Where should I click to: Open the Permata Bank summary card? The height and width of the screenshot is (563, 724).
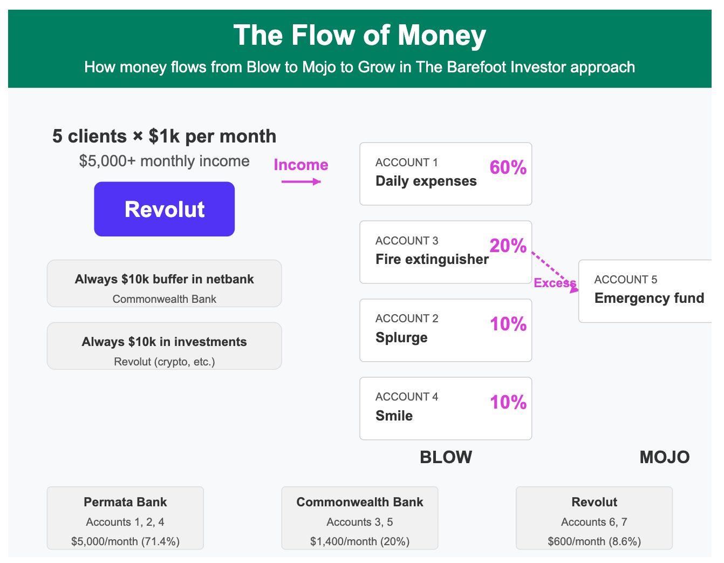(125, 518)
